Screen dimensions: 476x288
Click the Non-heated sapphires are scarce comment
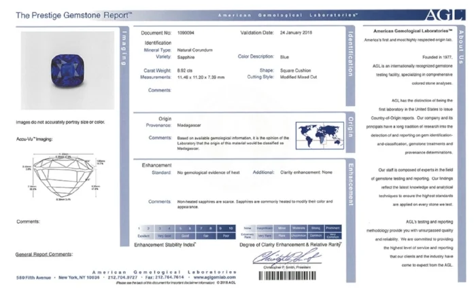(x=255, y=204)
